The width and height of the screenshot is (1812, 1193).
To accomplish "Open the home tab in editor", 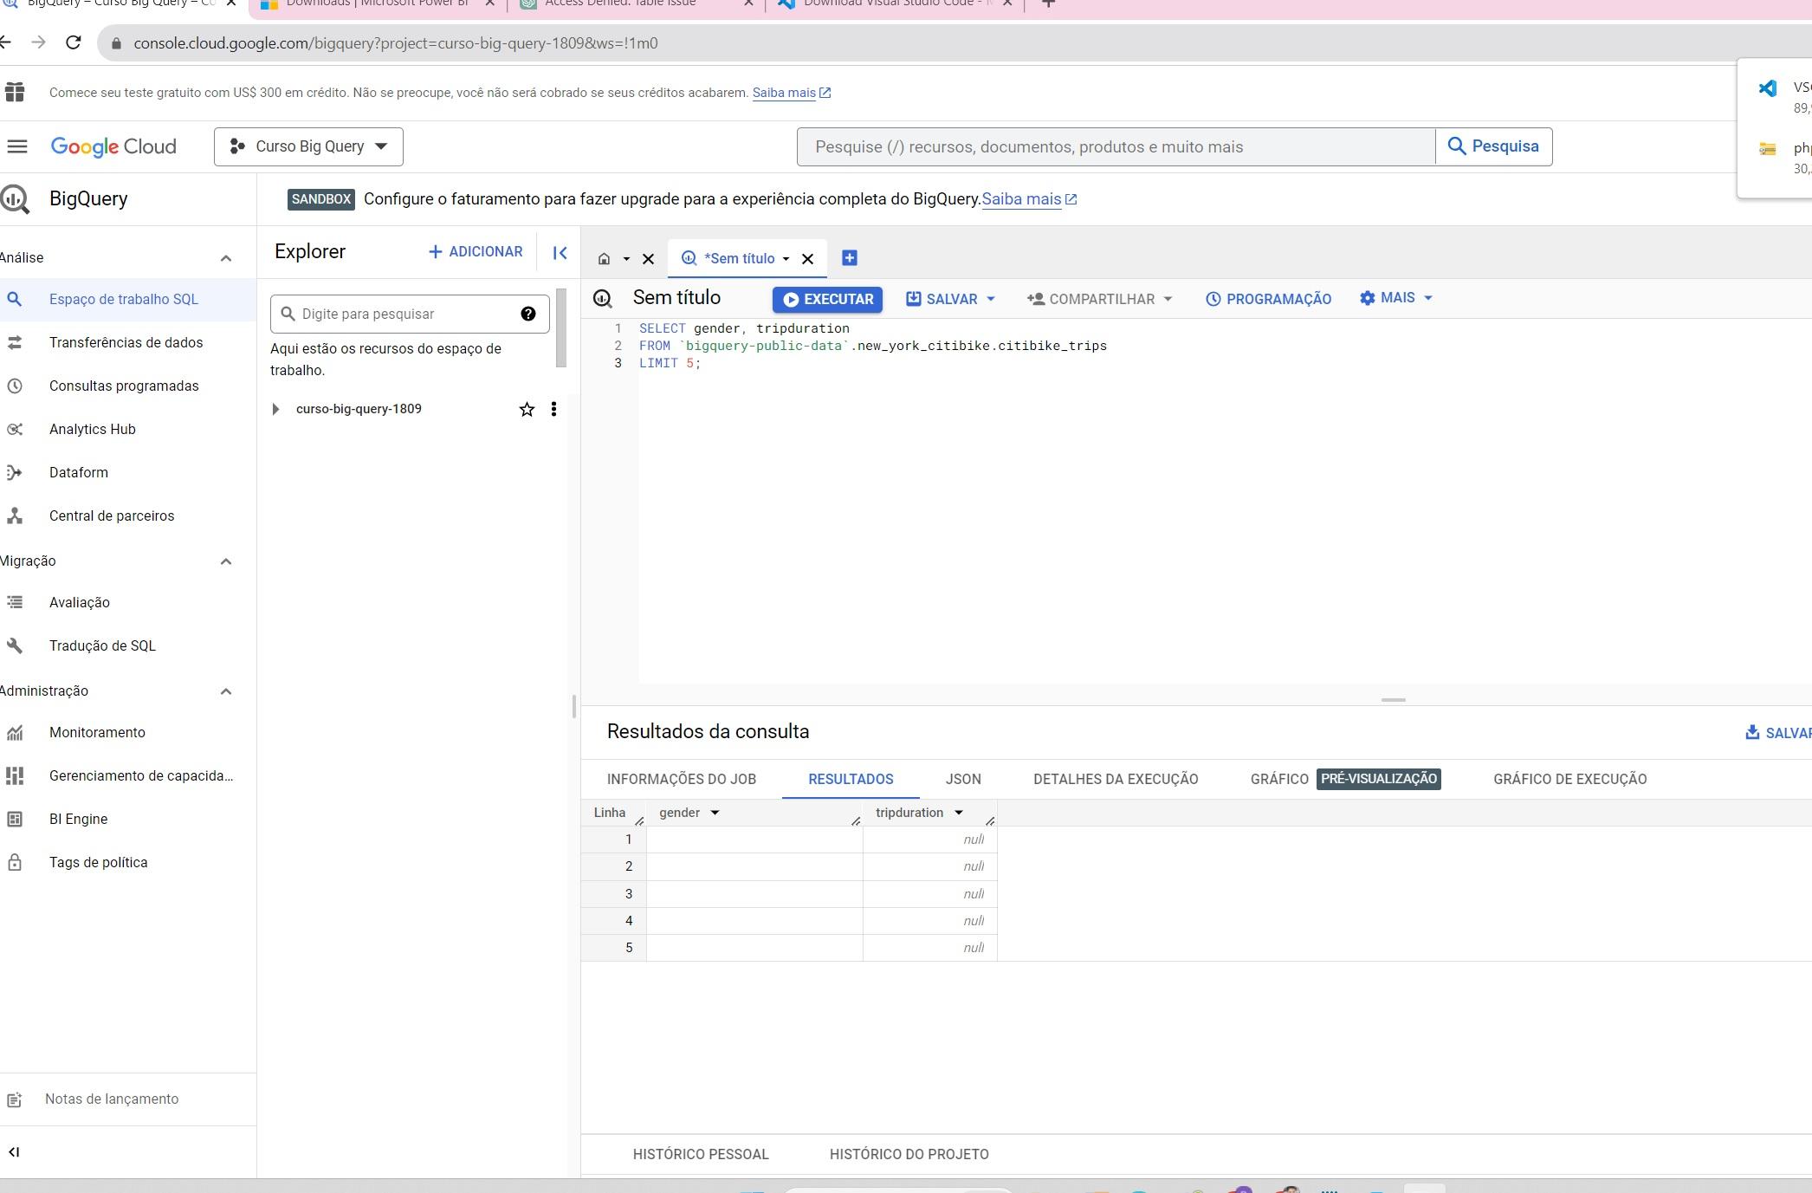I will [605, 258].
